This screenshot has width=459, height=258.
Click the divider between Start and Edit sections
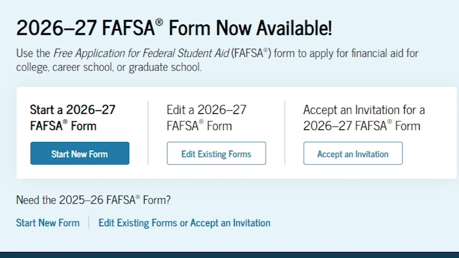pyautogui.click(x=148, y=133)
